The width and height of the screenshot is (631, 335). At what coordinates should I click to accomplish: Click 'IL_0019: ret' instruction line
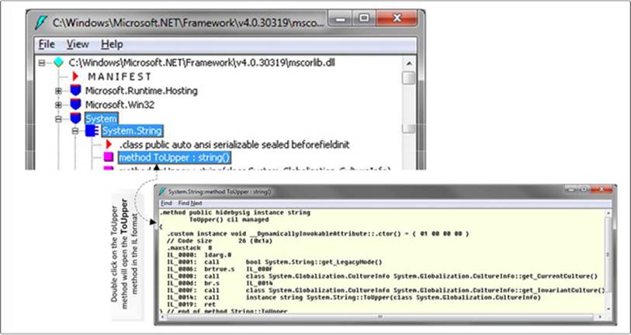coord(191,305)
